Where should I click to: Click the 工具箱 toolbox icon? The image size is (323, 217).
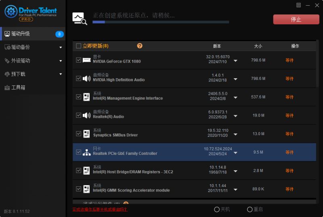point(7,88)
